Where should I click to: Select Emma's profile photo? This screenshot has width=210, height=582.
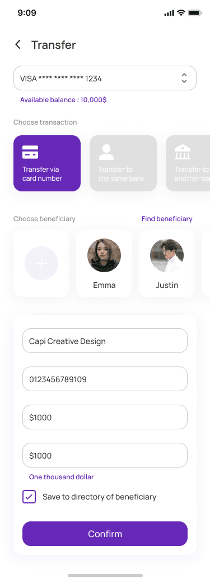(x=104, y=255)
